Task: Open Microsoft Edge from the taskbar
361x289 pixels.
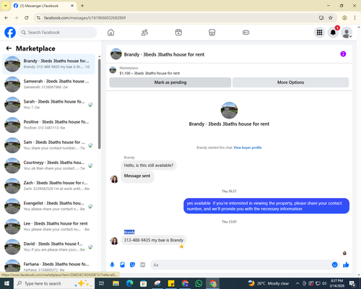Action: (130, 283)
